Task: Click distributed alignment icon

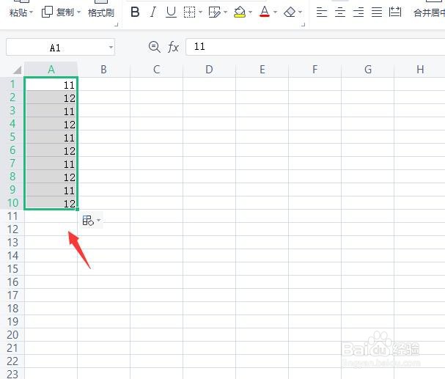Action: pyautogui.click(x=395, y=12)
